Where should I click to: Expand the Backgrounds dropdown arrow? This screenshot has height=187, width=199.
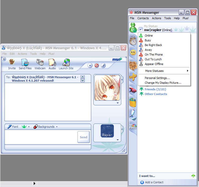pos(57,127)
